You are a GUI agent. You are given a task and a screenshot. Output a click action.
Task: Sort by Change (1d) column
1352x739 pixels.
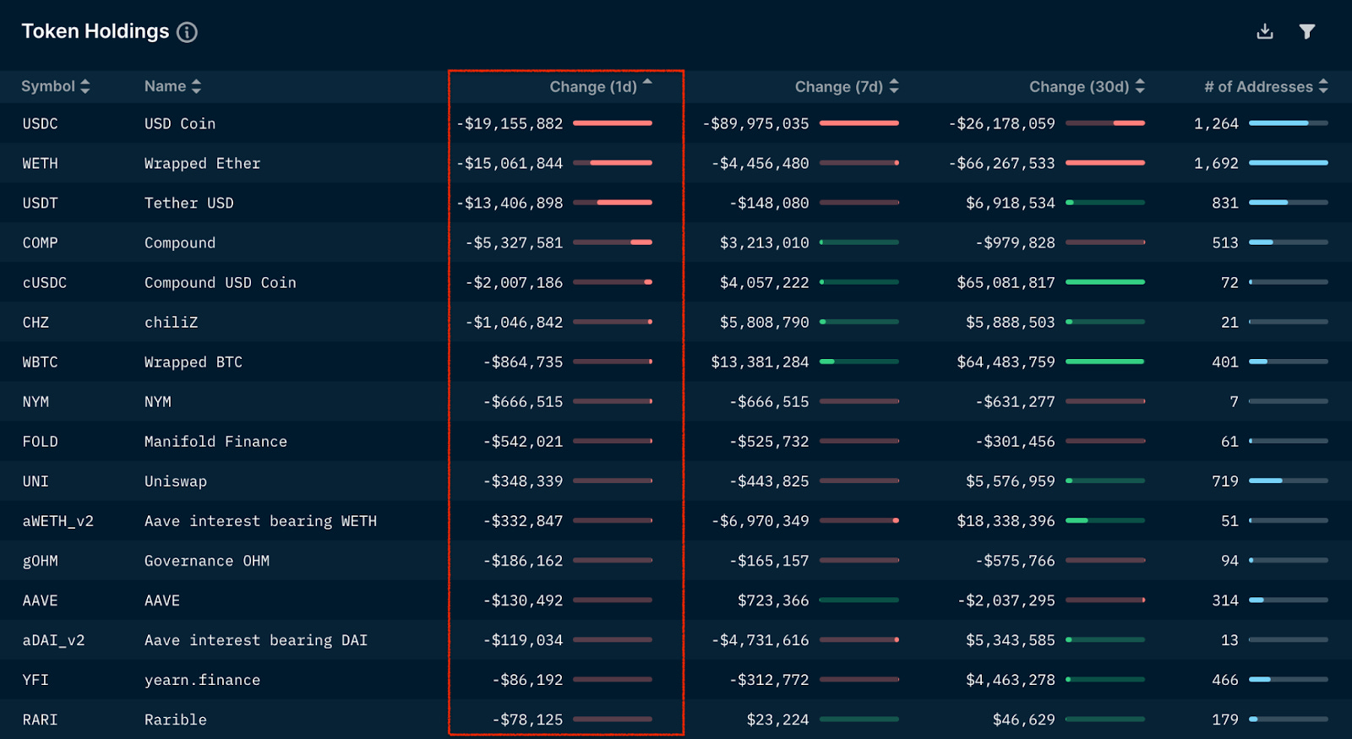[x=601, y=86]
